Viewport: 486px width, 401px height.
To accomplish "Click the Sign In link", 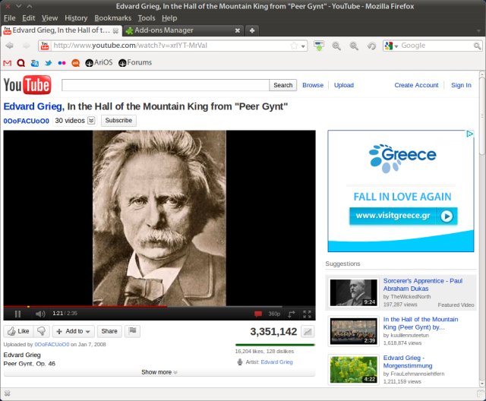I will tap(461, 85).
